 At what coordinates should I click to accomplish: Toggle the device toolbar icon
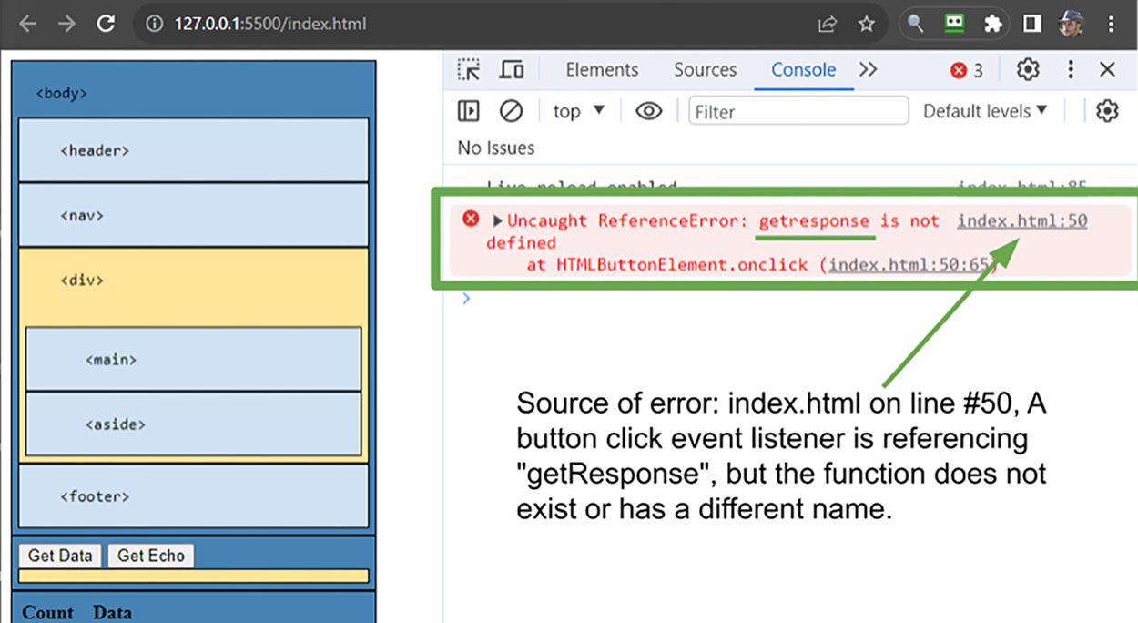coord(512,70)
